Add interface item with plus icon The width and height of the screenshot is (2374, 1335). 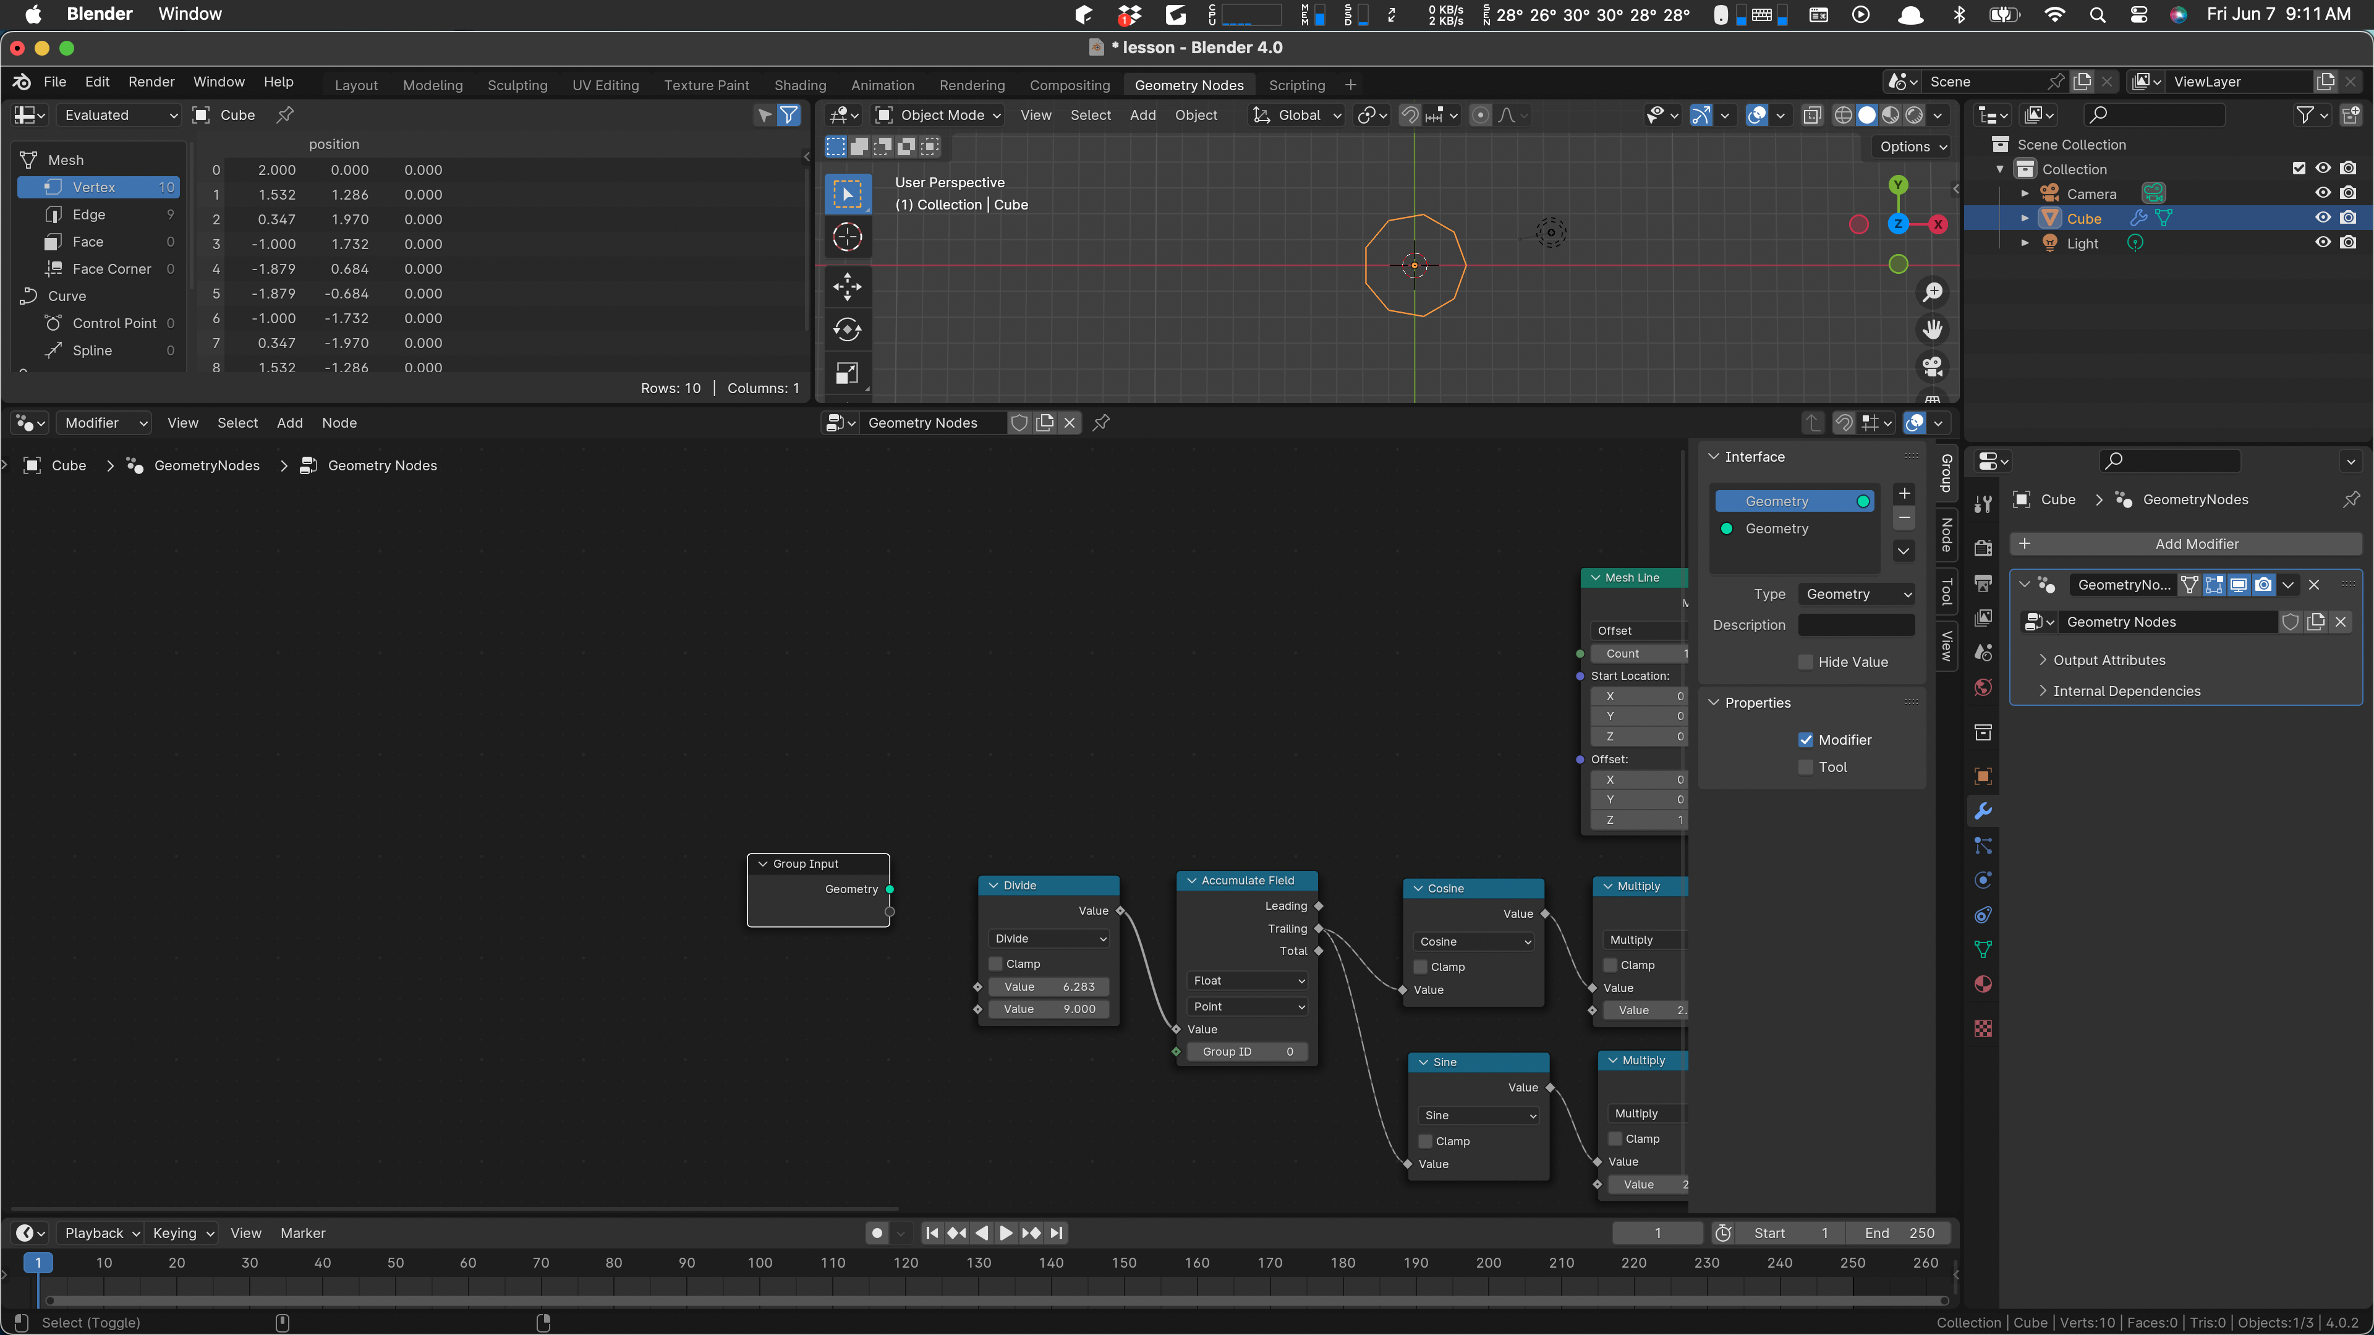[1904, 493]
